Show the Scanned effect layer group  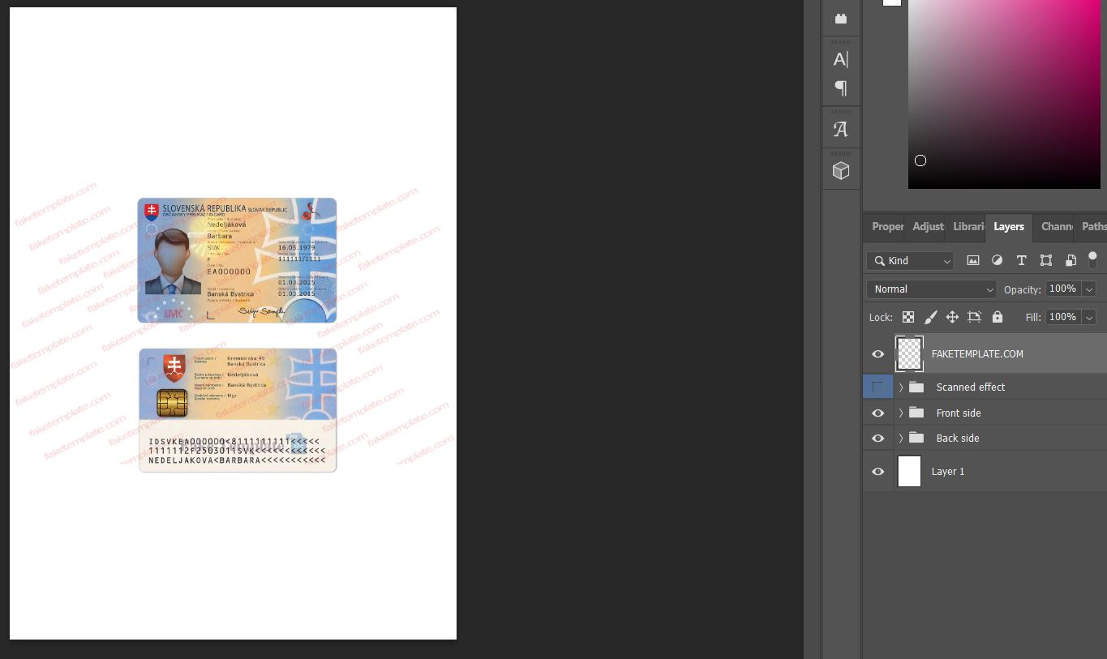pyautogui.click(x=877, y=387)
